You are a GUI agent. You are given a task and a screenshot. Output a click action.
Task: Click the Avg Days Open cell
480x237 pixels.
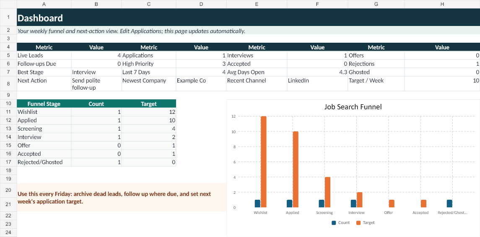pos(257,72)
